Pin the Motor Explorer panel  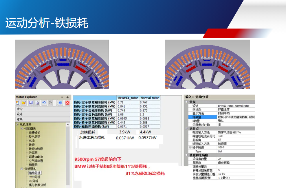(x=67, y=97)
